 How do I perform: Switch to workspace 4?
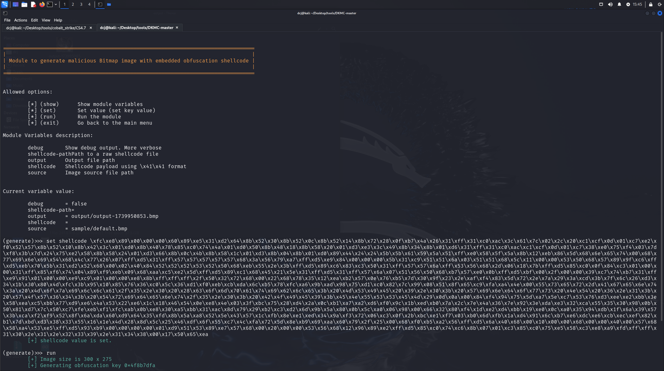click(89, 4)
